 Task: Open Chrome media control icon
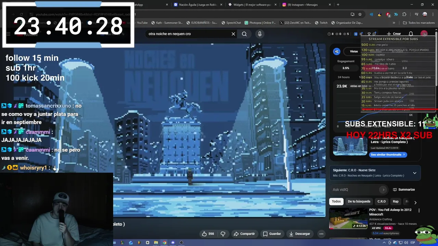click(416, 14)
